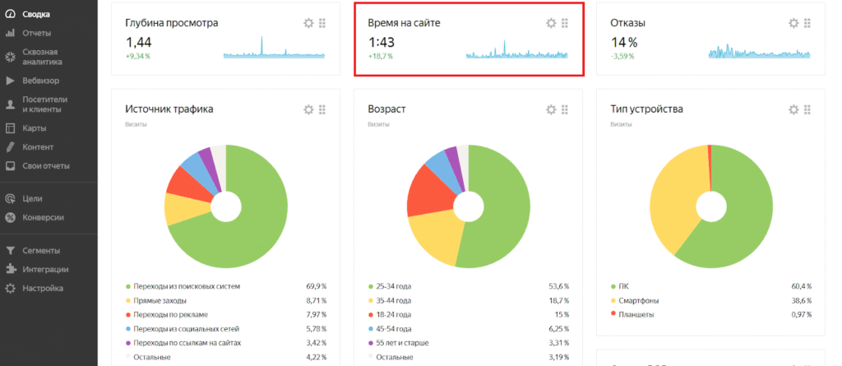842x366 pixels.
Task: Click the Настройка gear icon in sidebar
Action: tap(10, 288)
